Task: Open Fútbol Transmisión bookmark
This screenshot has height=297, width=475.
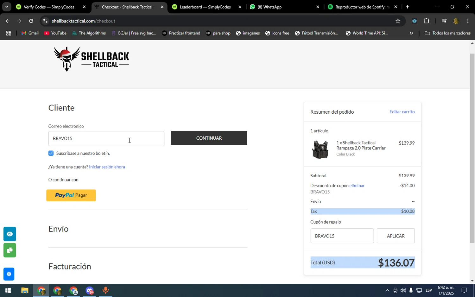Action: (x=316, y=33)
